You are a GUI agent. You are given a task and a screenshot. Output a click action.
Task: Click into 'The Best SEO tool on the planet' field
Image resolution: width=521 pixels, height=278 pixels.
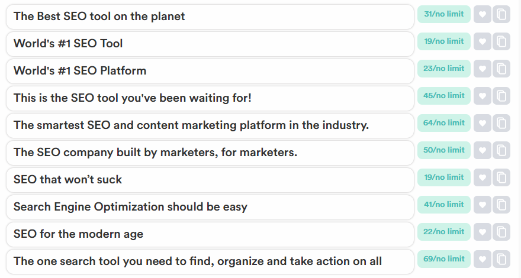pyautogui.click(x=210, y=17)
